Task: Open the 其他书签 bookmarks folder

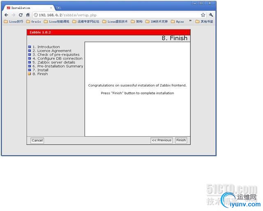Action: point(204,21)
